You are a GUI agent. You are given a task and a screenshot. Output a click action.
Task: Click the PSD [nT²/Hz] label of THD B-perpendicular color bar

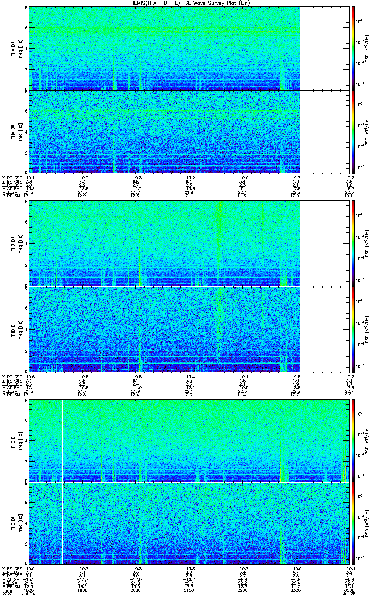pos(368,244)
